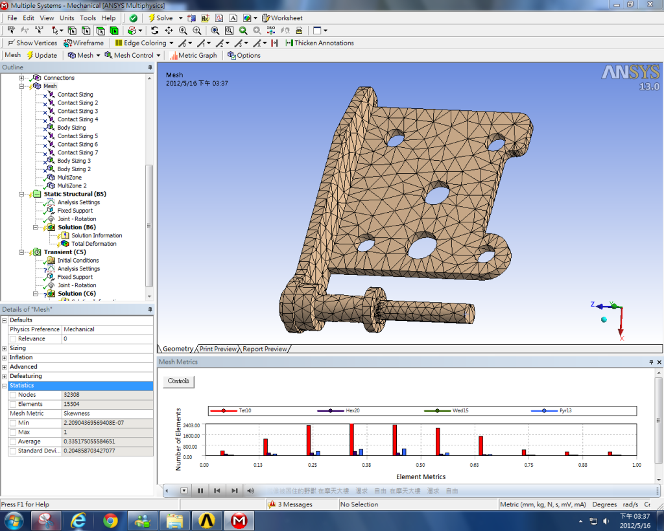Click the Controls button in Mesh Metrics
The height and width of the screenshot is (531, 664).
click(x=178, y=381)
